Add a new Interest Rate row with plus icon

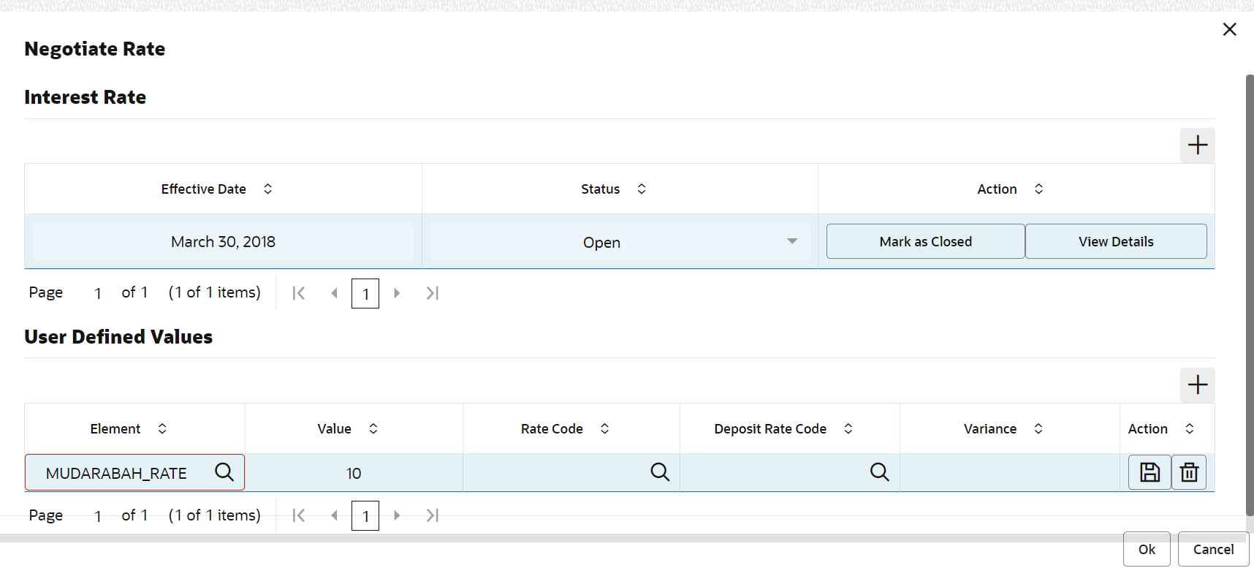(x=1197, y=145)
